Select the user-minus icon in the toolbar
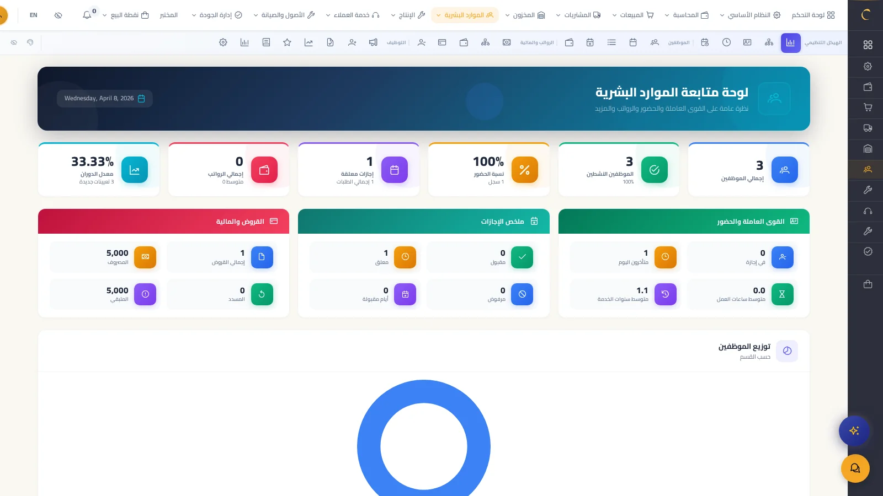The width and height of the screenshot is (883, 496). pyautogui.click(x=422, y=42)
